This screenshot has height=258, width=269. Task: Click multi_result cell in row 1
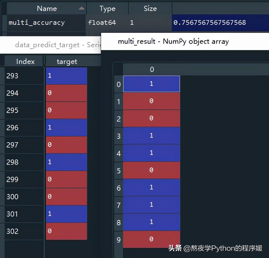pyautogui.click(x=152, y=101)
